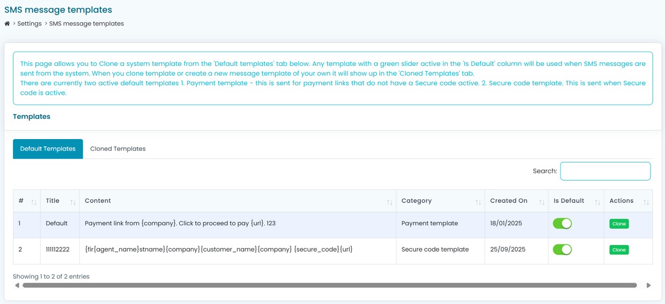
Task: Toggle Is Default for Secure code template
Action: click(562, 250)
